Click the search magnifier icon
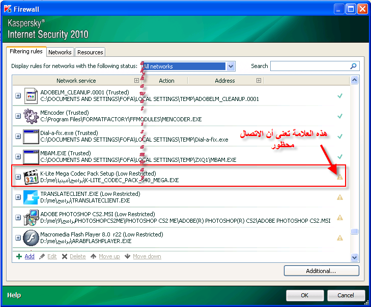This screenshot has height=307, width=371. pyautogui.click(x=353, y=66)
